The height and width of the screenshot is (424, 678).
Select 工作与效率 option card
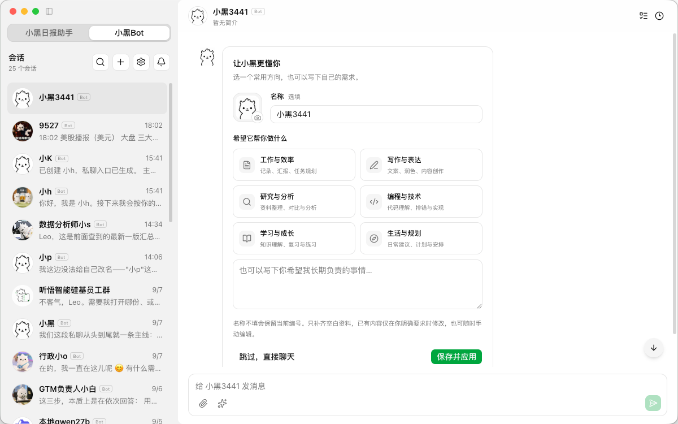294,165
